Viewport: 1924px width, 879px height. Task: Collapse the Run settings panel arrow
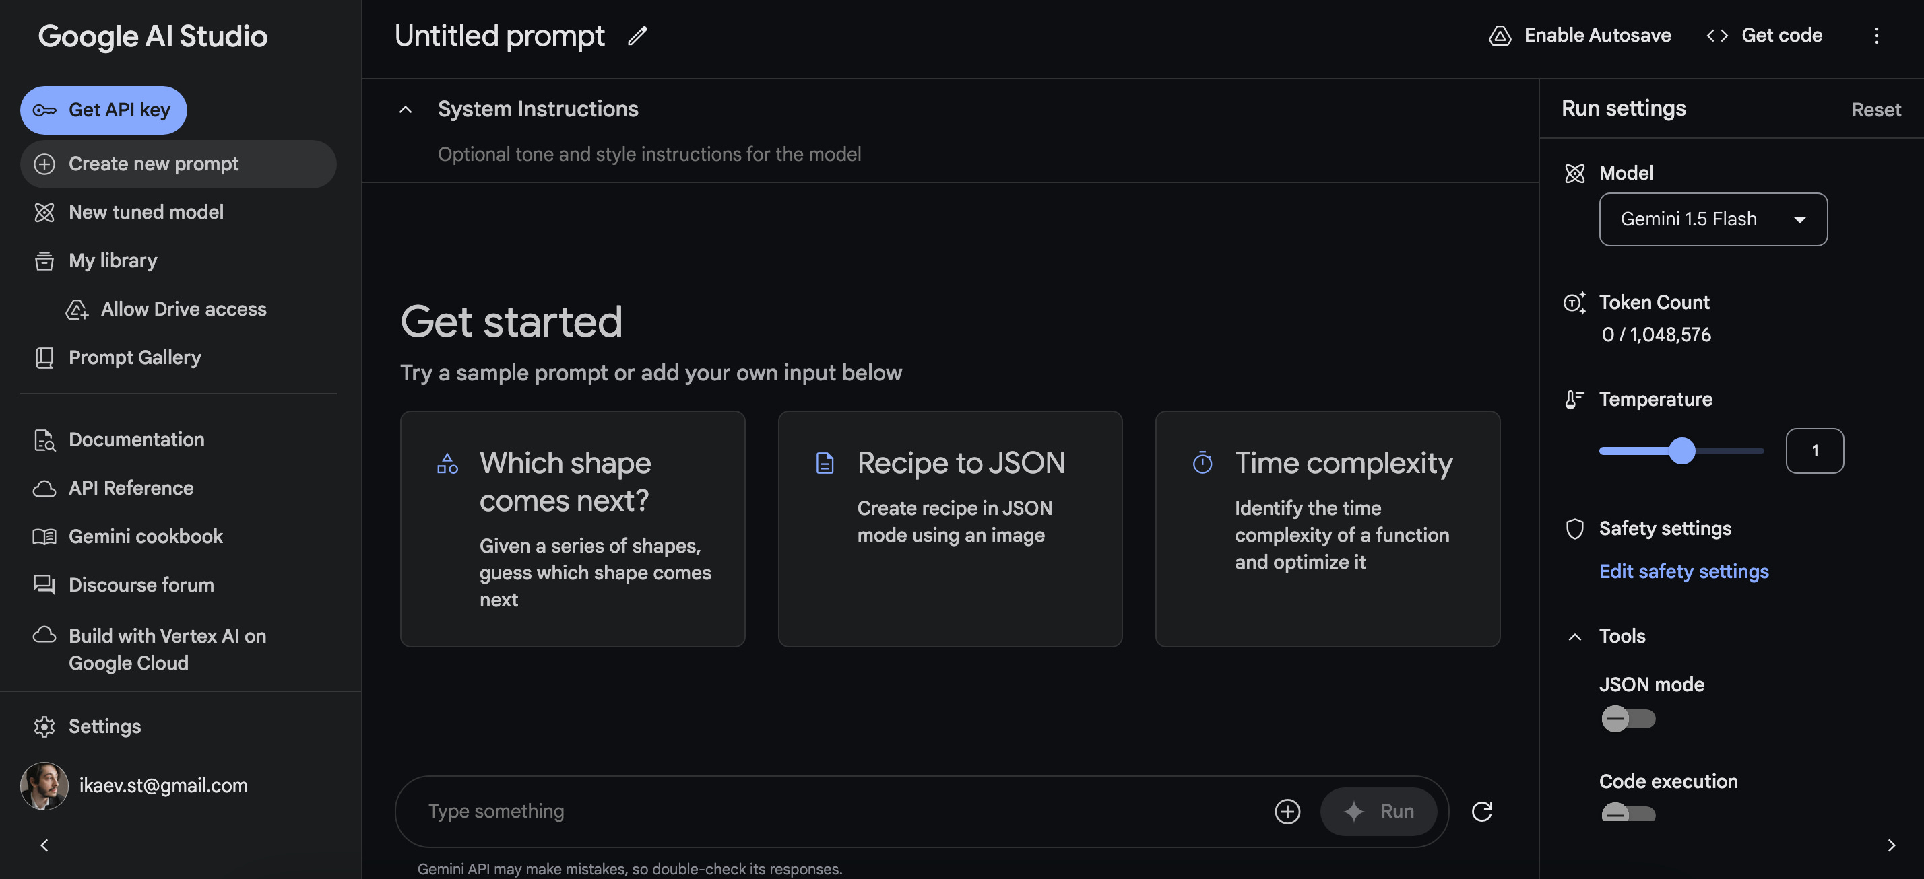(1891, 845)
